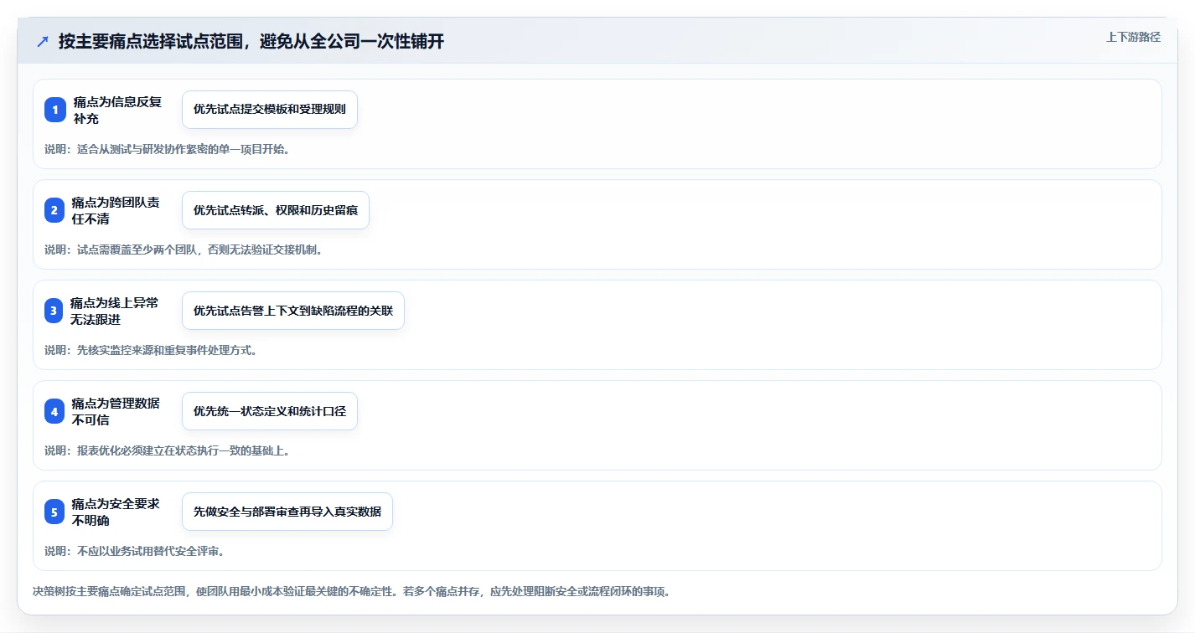Click 优先统一状态定义和统计口径 button
This screenshot has width=1195, height=633.
pos(270,411)
